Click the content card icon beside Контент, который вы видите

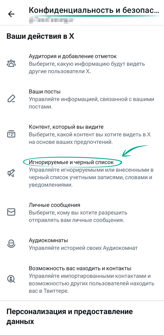click(11, 134)
